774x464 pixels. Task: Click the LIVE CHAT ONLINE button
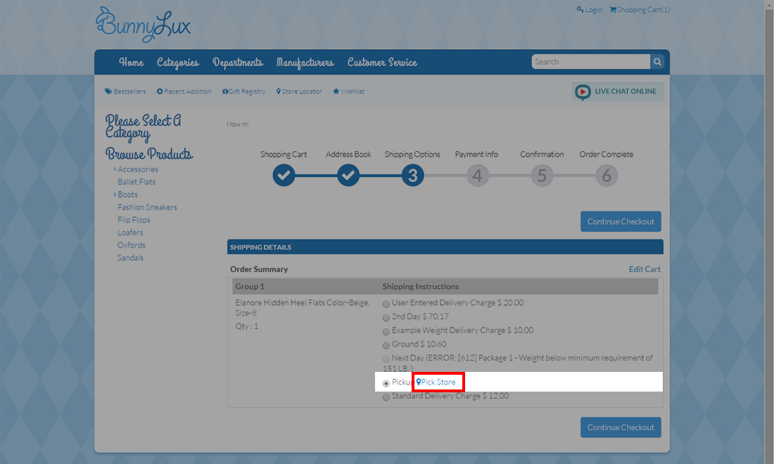click(618, 91)
